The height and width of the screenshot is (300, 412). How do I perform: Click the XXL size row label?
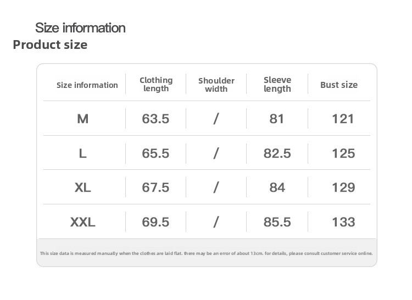point(83,222)
